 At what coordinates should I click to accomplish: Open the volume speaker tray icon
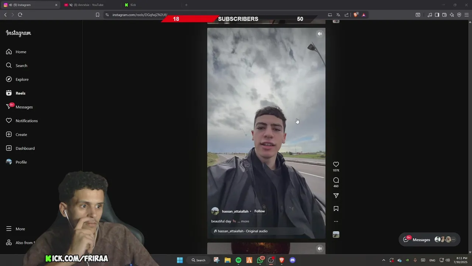(x=448, y=260)
